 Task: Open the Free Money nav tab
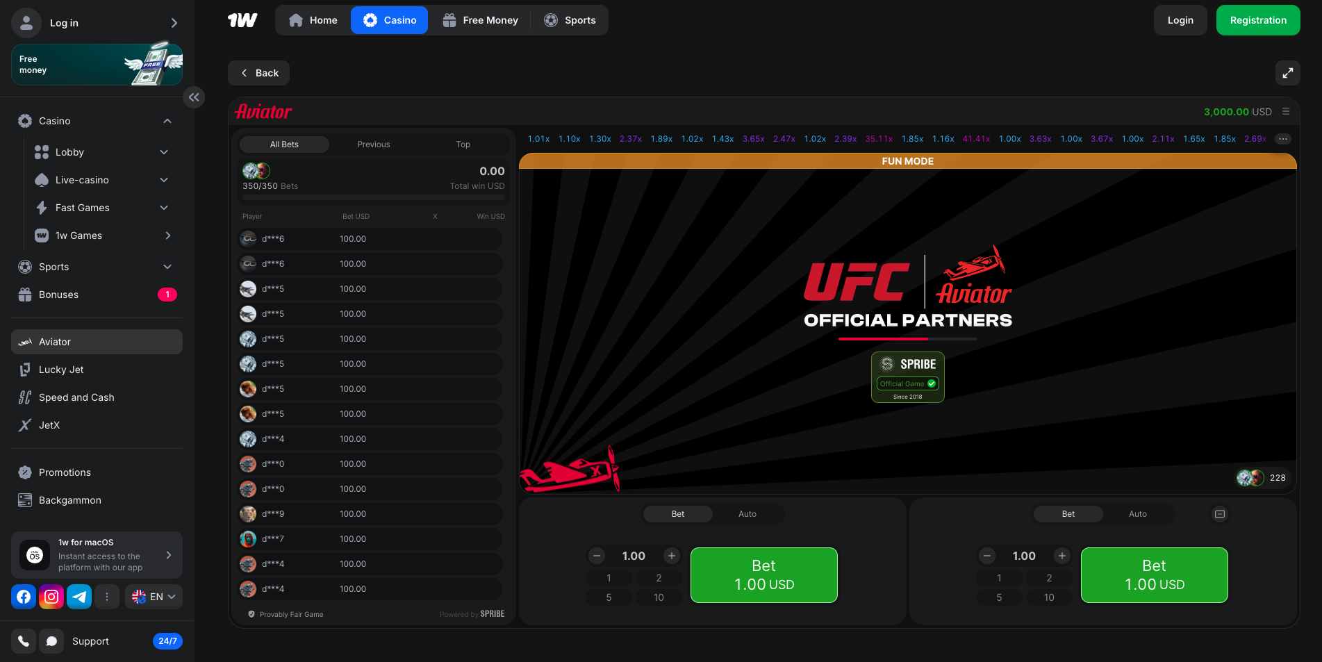pos(480,20)
